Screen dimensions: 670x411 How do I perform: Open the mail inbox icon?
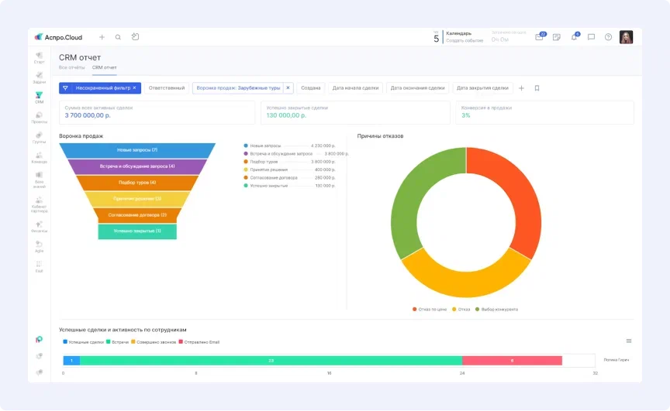(x=540, y=37)
